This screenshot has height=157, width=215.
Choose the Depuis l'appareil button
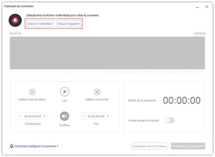69,24
